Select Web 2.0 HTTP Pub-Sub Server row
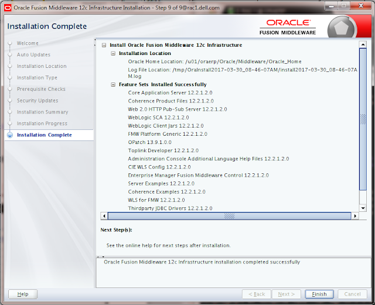The height and width of the screenshot is (305, 375). (178, 109)
